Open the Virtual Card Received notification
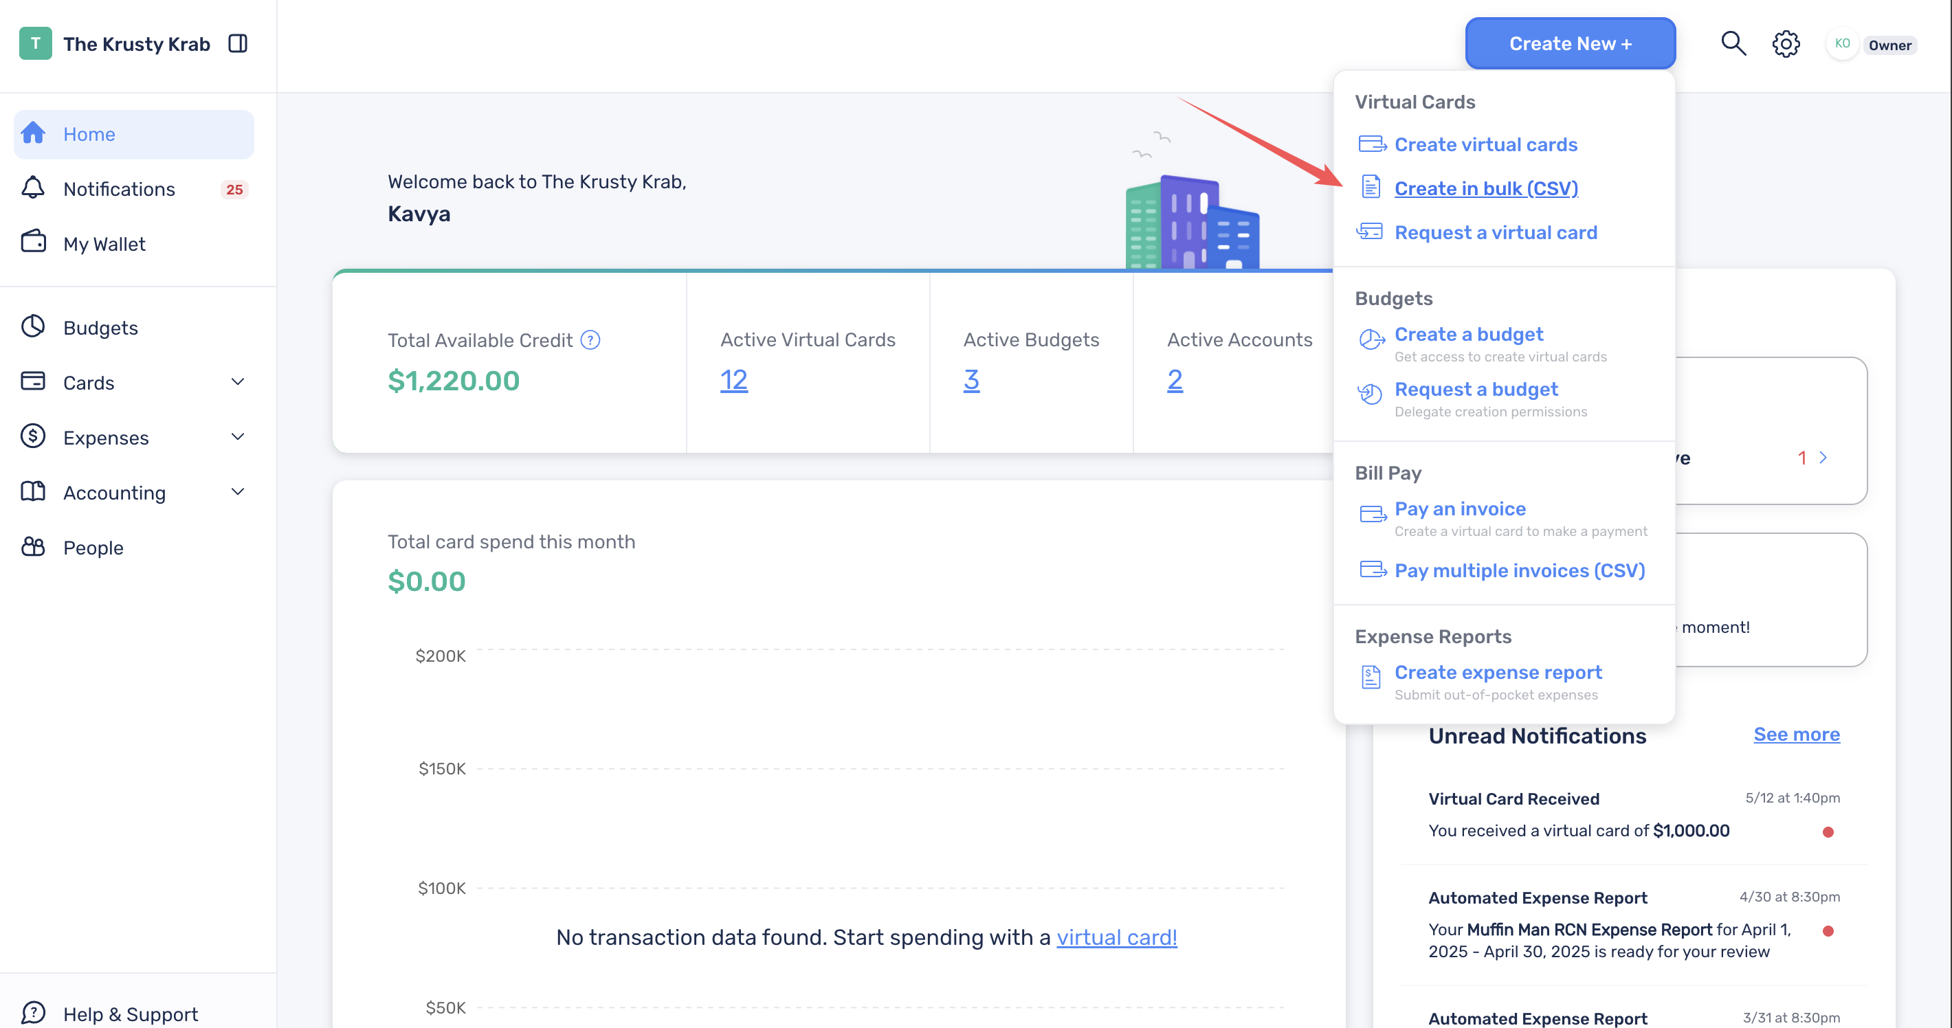Viewport: 1952px width, 1028px height. [1634, 815]
